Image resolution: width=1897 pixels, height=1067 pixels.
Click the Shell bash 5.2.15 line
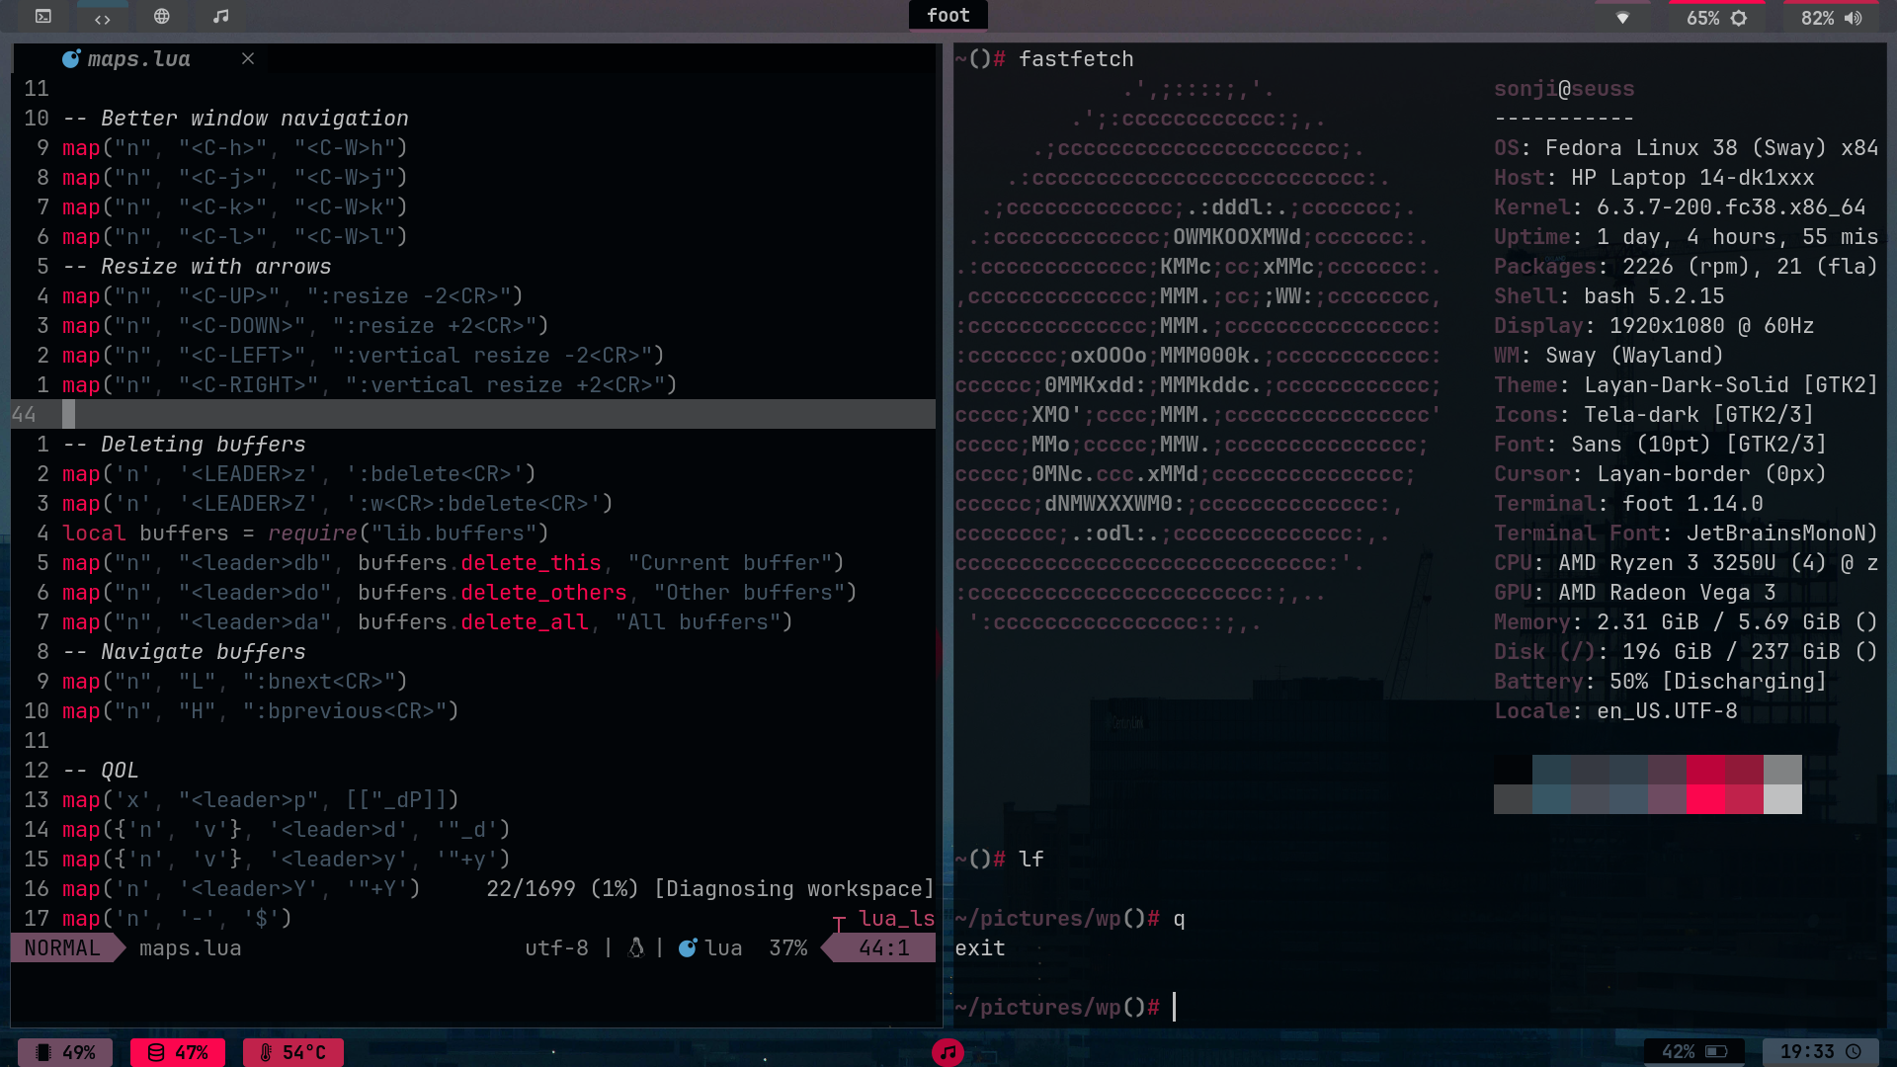[1609, 295]
